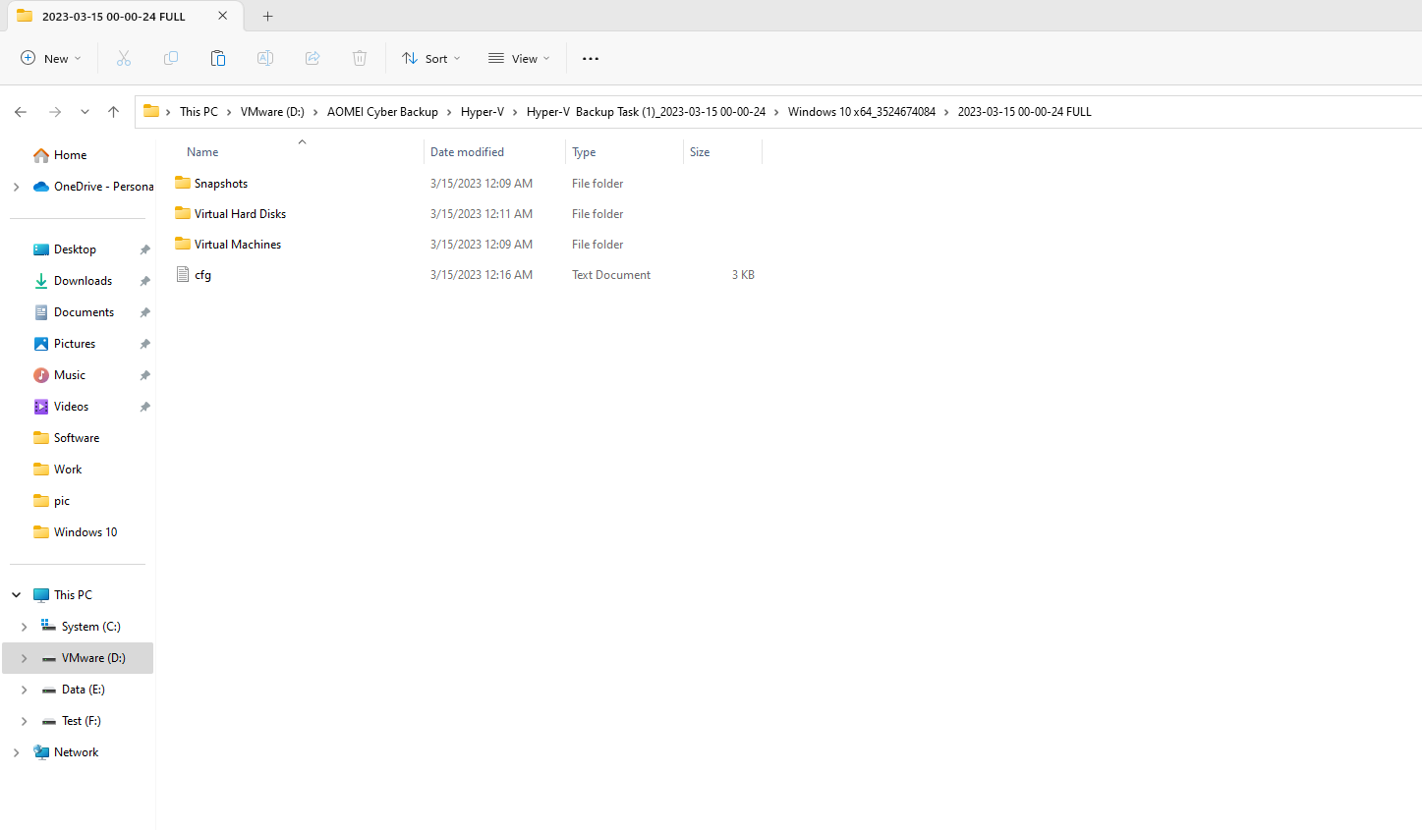
Task: Select the Virtual Hard Disks row name
Action: click(x=241, y=214)
